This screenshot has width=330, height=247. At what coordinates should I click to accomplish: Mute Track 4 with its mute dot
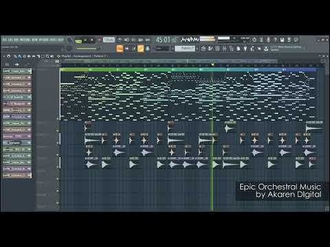58,155
